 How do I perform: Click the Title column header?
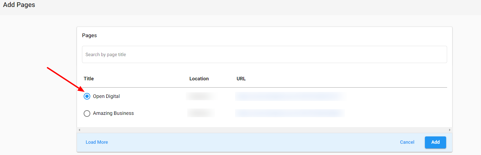click(x=89, y=79)
